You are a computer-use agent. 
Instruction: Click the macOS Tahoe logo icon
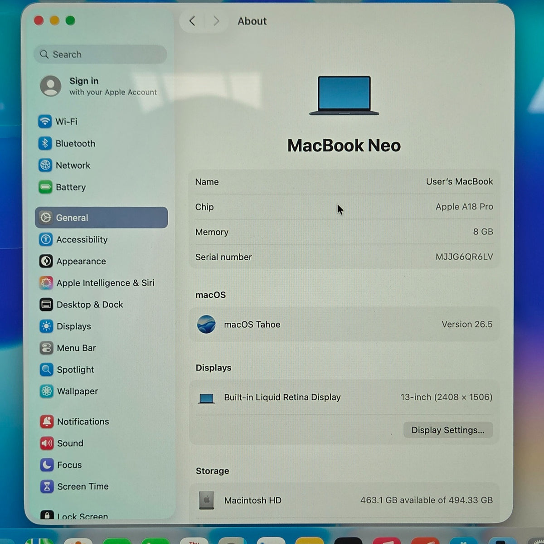[x=206, y=325]
